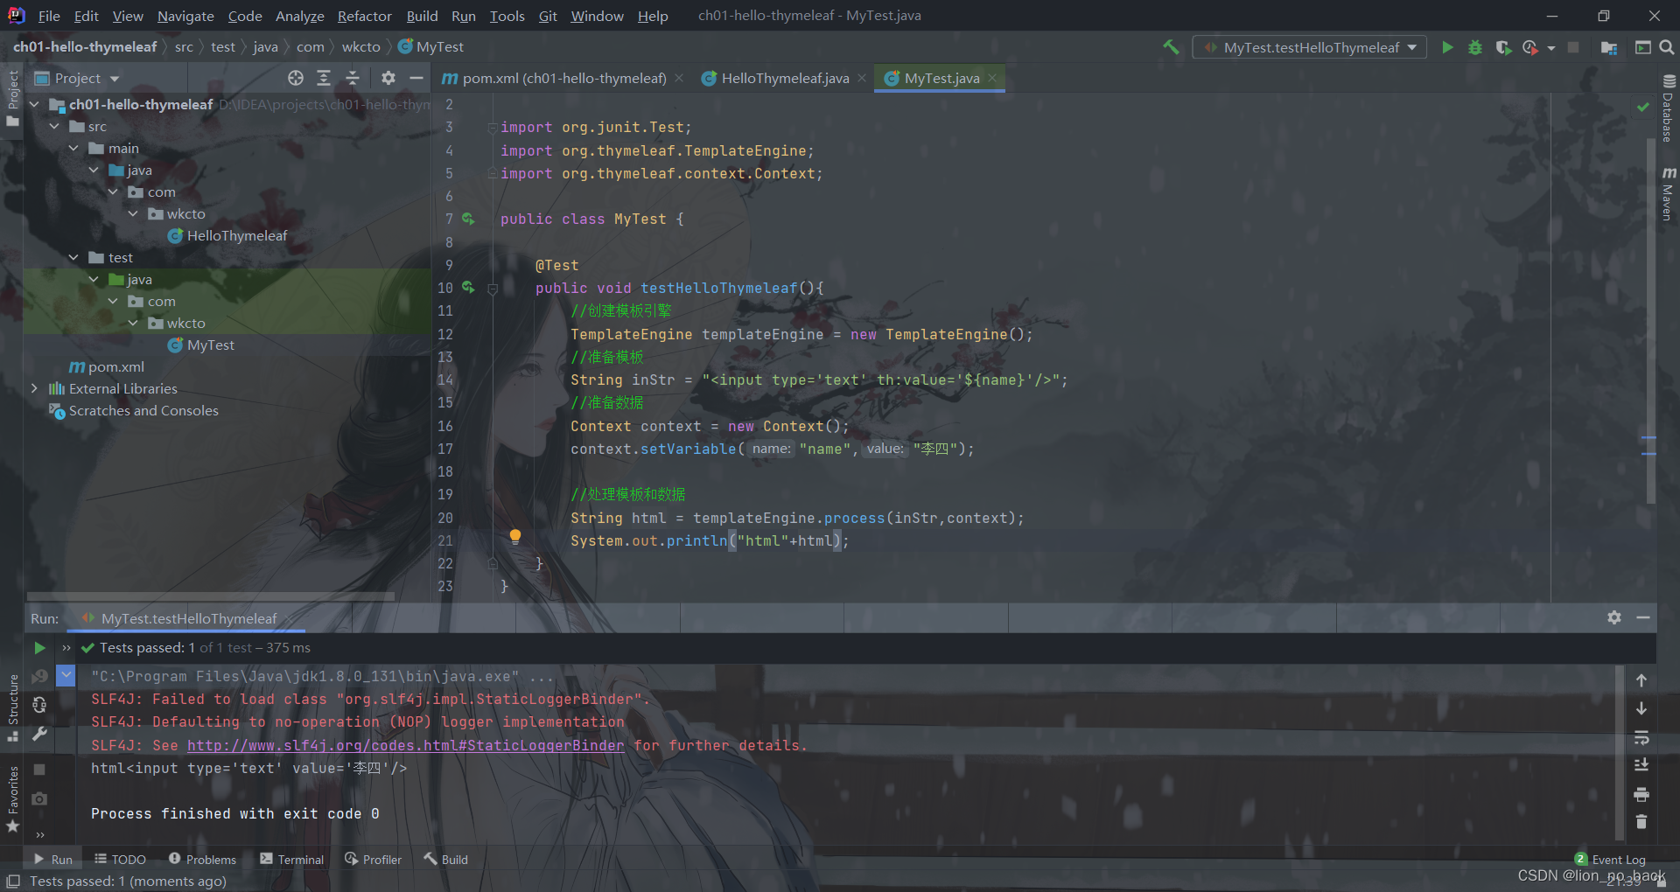Open slf4j StaticLoggerBinder link
The width and height of the screenshot is (1680, 892).
coord(405,745)
